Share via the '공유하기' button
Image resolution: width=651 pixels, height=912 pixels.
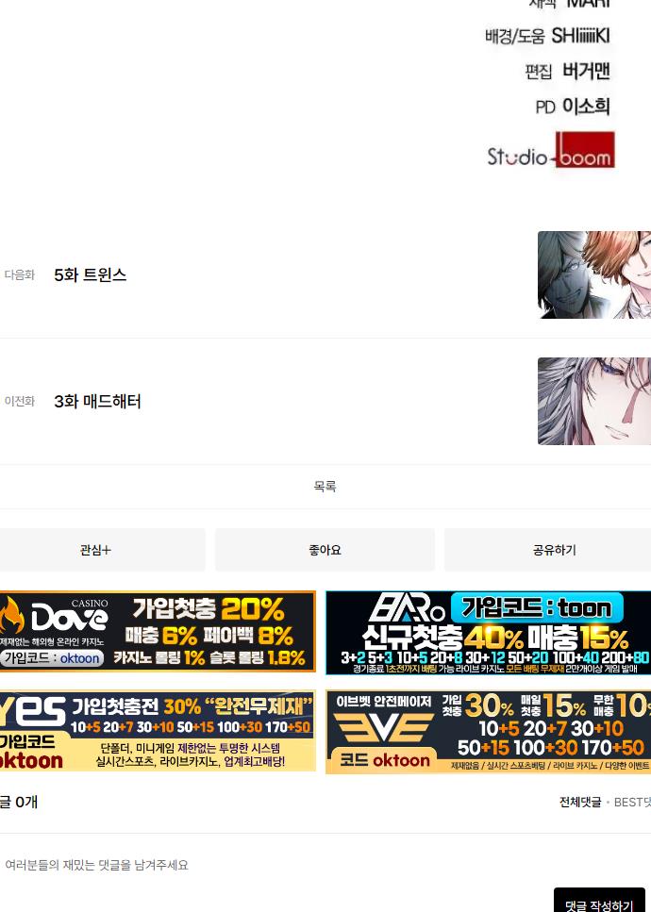(x=548, y=550)
